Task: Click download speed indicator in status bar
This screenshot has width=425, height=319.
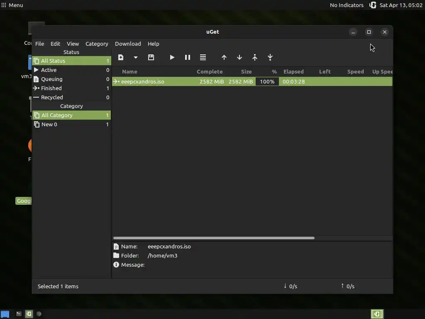Action: (290, 286)
